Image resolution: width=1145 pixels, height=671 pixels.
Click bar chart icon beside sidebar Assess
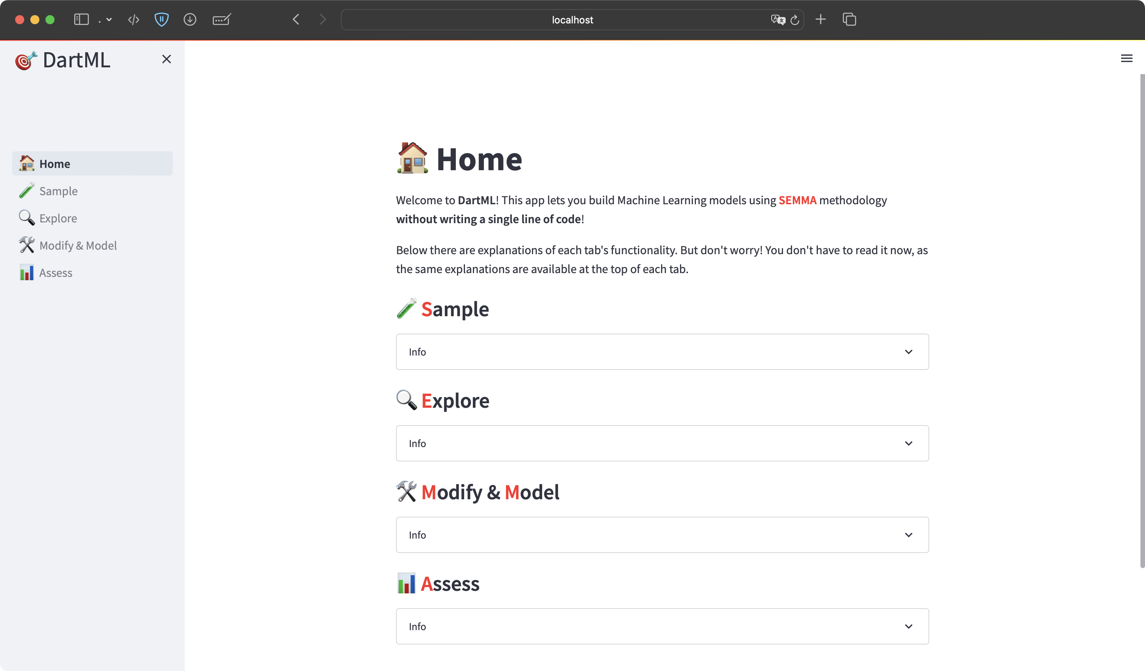(x=27, y=272)
